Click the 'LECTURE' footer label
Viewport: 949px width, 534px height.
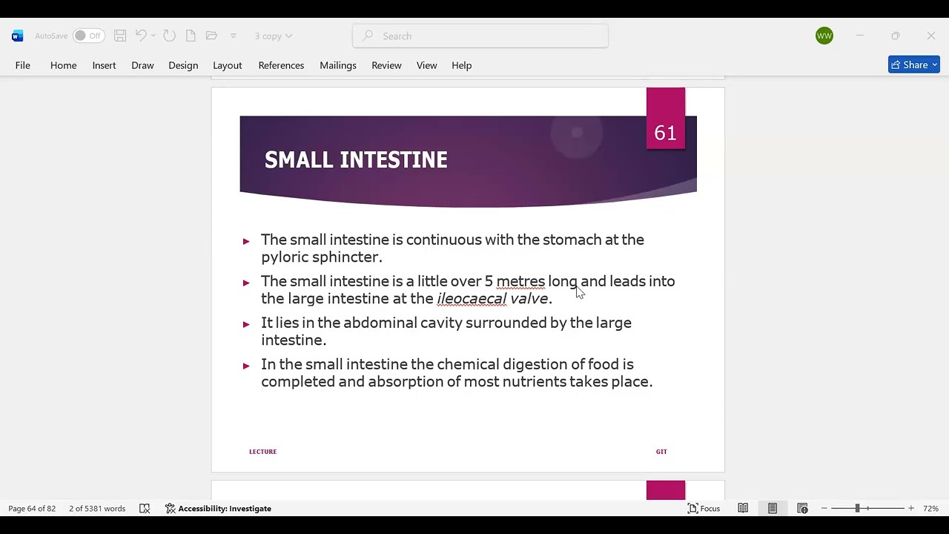coord(263,452)
